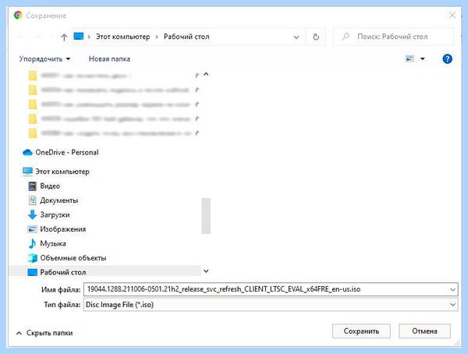Open Тип файла dropdown arrow
The image size is (468, 354).
452,305
